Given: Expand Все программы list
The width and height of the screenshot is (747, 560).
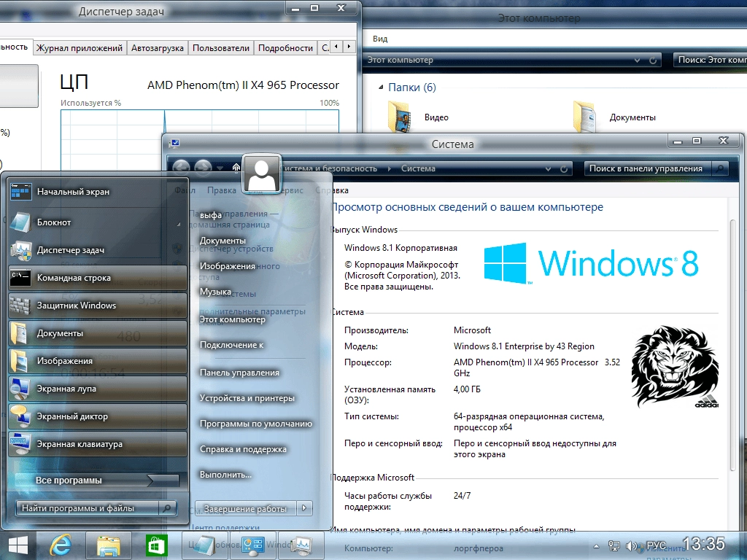Looking at the screenshot, I should [97, 481].
